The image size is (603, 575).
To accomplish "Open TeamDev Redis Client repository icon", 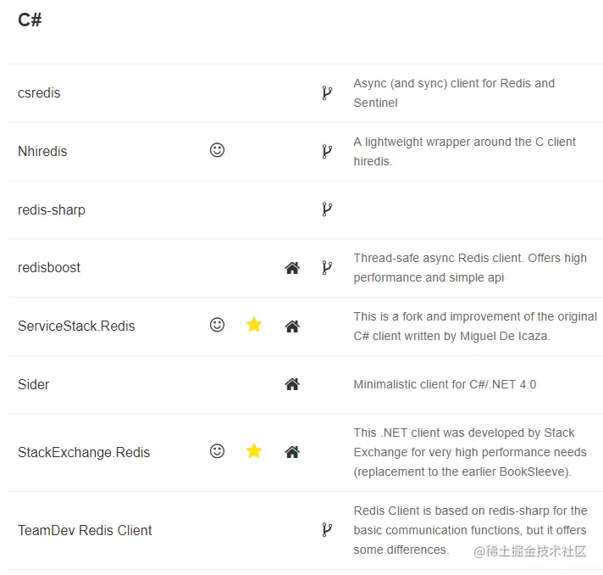I will click(327, 530).
